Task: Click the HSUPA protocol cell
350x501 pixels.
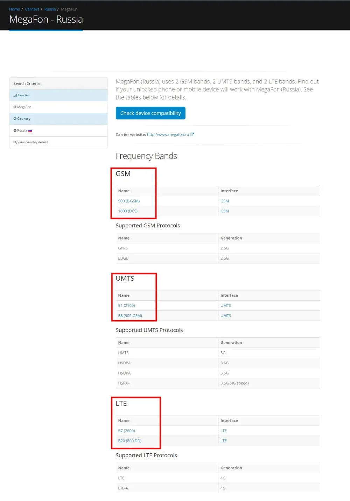Action: click(x=167, y=373)
